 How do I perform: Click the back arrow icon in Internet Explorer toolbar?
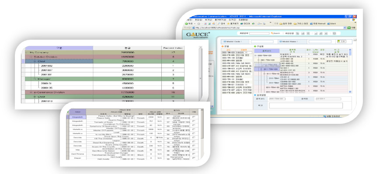[186, 24]
